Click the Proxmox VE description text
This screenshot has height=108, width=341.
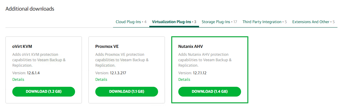pos(122,60)
